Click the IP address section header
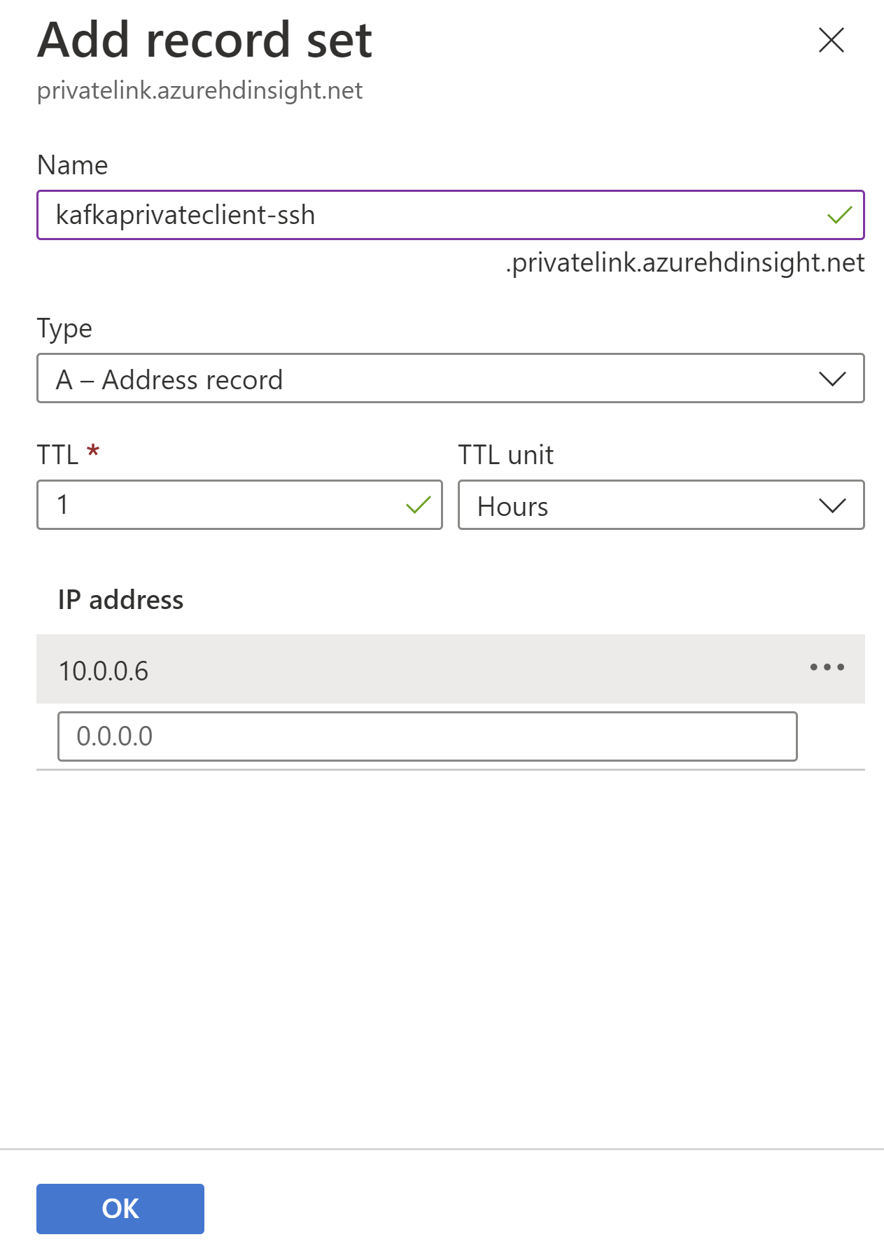This screenshot has height=1258, width=884. (121, 600)
